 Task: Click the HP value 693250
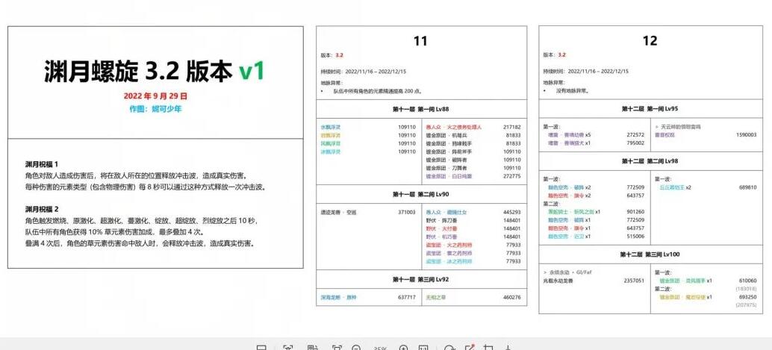(748, 297)
